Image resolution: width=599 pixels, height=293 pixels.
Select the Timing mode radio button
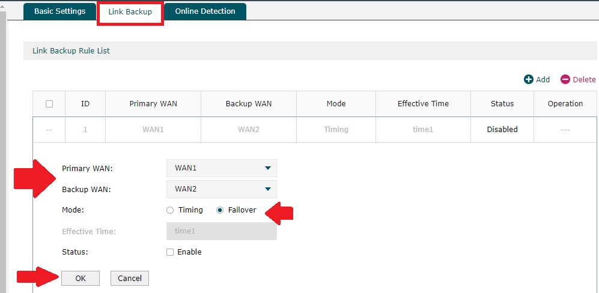pyautogui.click(x=170, y=210)
